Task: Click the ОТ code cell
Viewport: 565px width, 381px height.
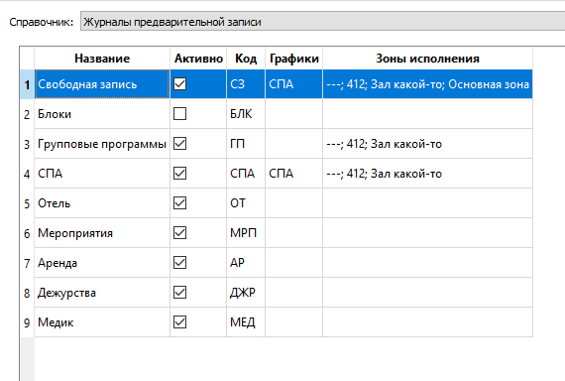Action: coord(246,203)
